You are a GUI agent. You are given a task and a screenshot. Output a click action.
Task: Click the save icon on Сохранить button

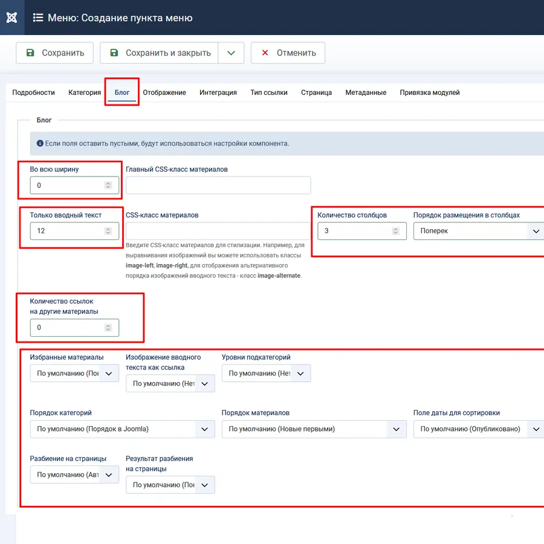(30, 53)
